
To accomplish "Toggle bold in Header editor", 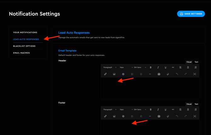I will point(151,67).
